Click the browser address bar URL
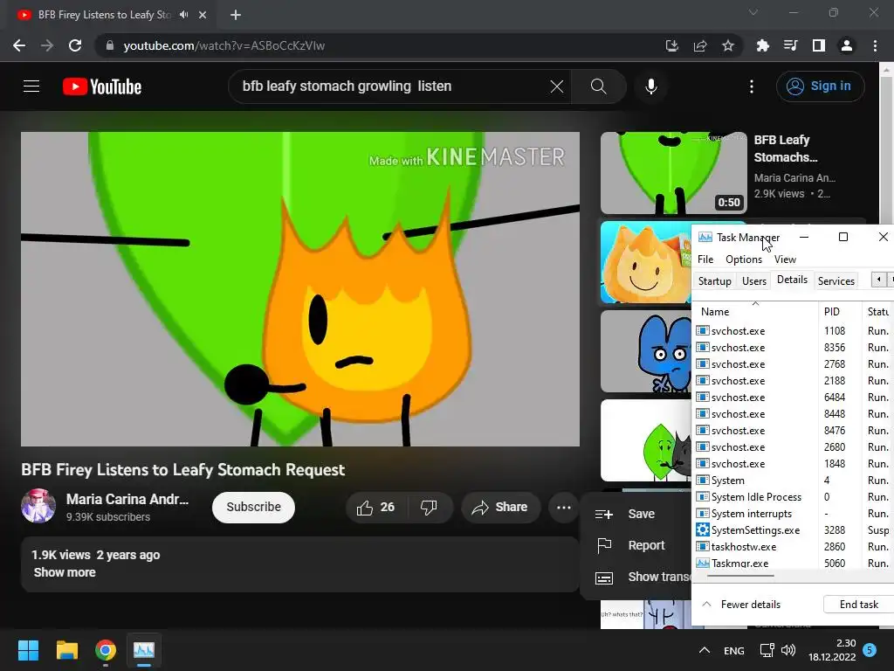The height and width of the screenshot is (671, 894). [x=224, y=45]
